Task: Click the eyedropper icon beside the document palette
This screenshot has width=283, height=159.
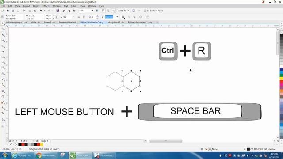Action: (x=11, y=144)
